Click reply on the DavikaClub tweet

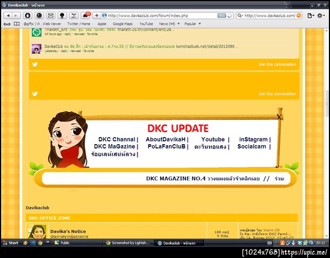[x=64, y=51]
